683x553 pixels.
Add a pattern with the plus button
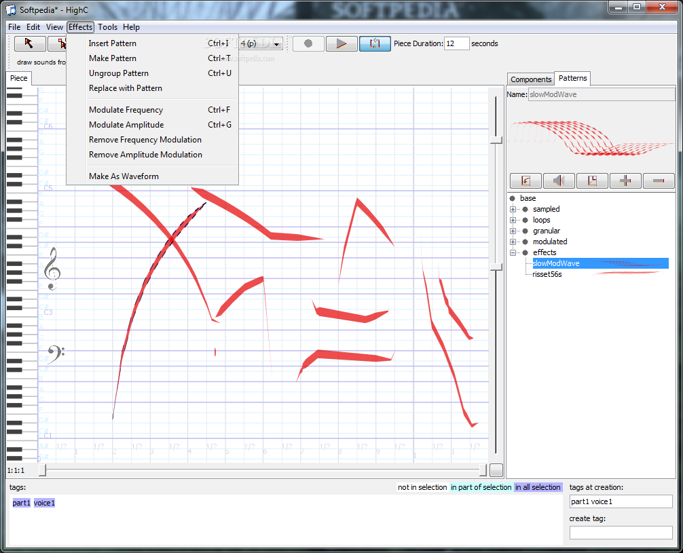click(625, 180)
